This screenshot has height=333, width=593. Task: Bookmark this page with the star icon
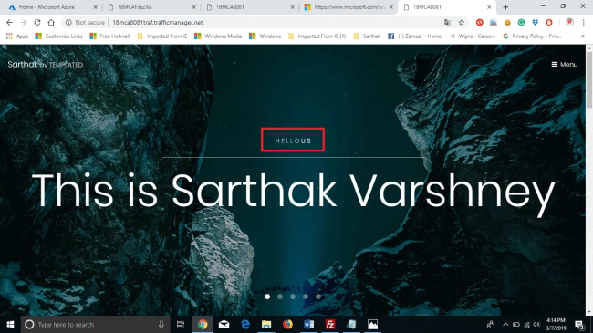tap(462, 22)
